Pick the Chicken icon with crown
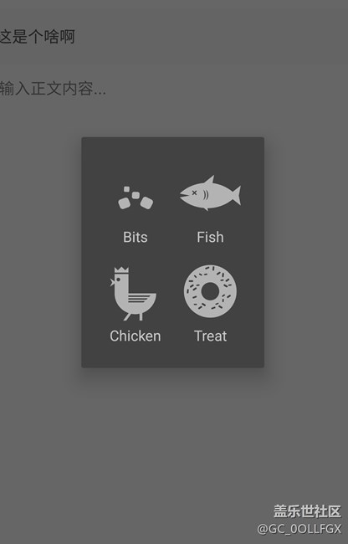 click(x=133, y=294)
